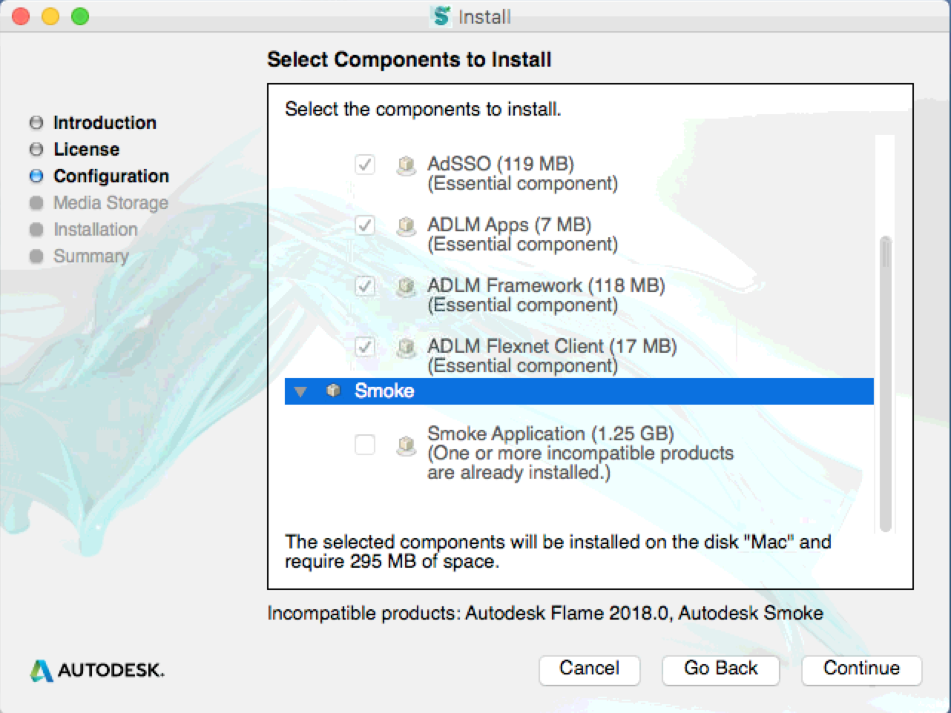Collapse the Smoke disclosure triangle
Screen dimensions: 951x713
300,391
